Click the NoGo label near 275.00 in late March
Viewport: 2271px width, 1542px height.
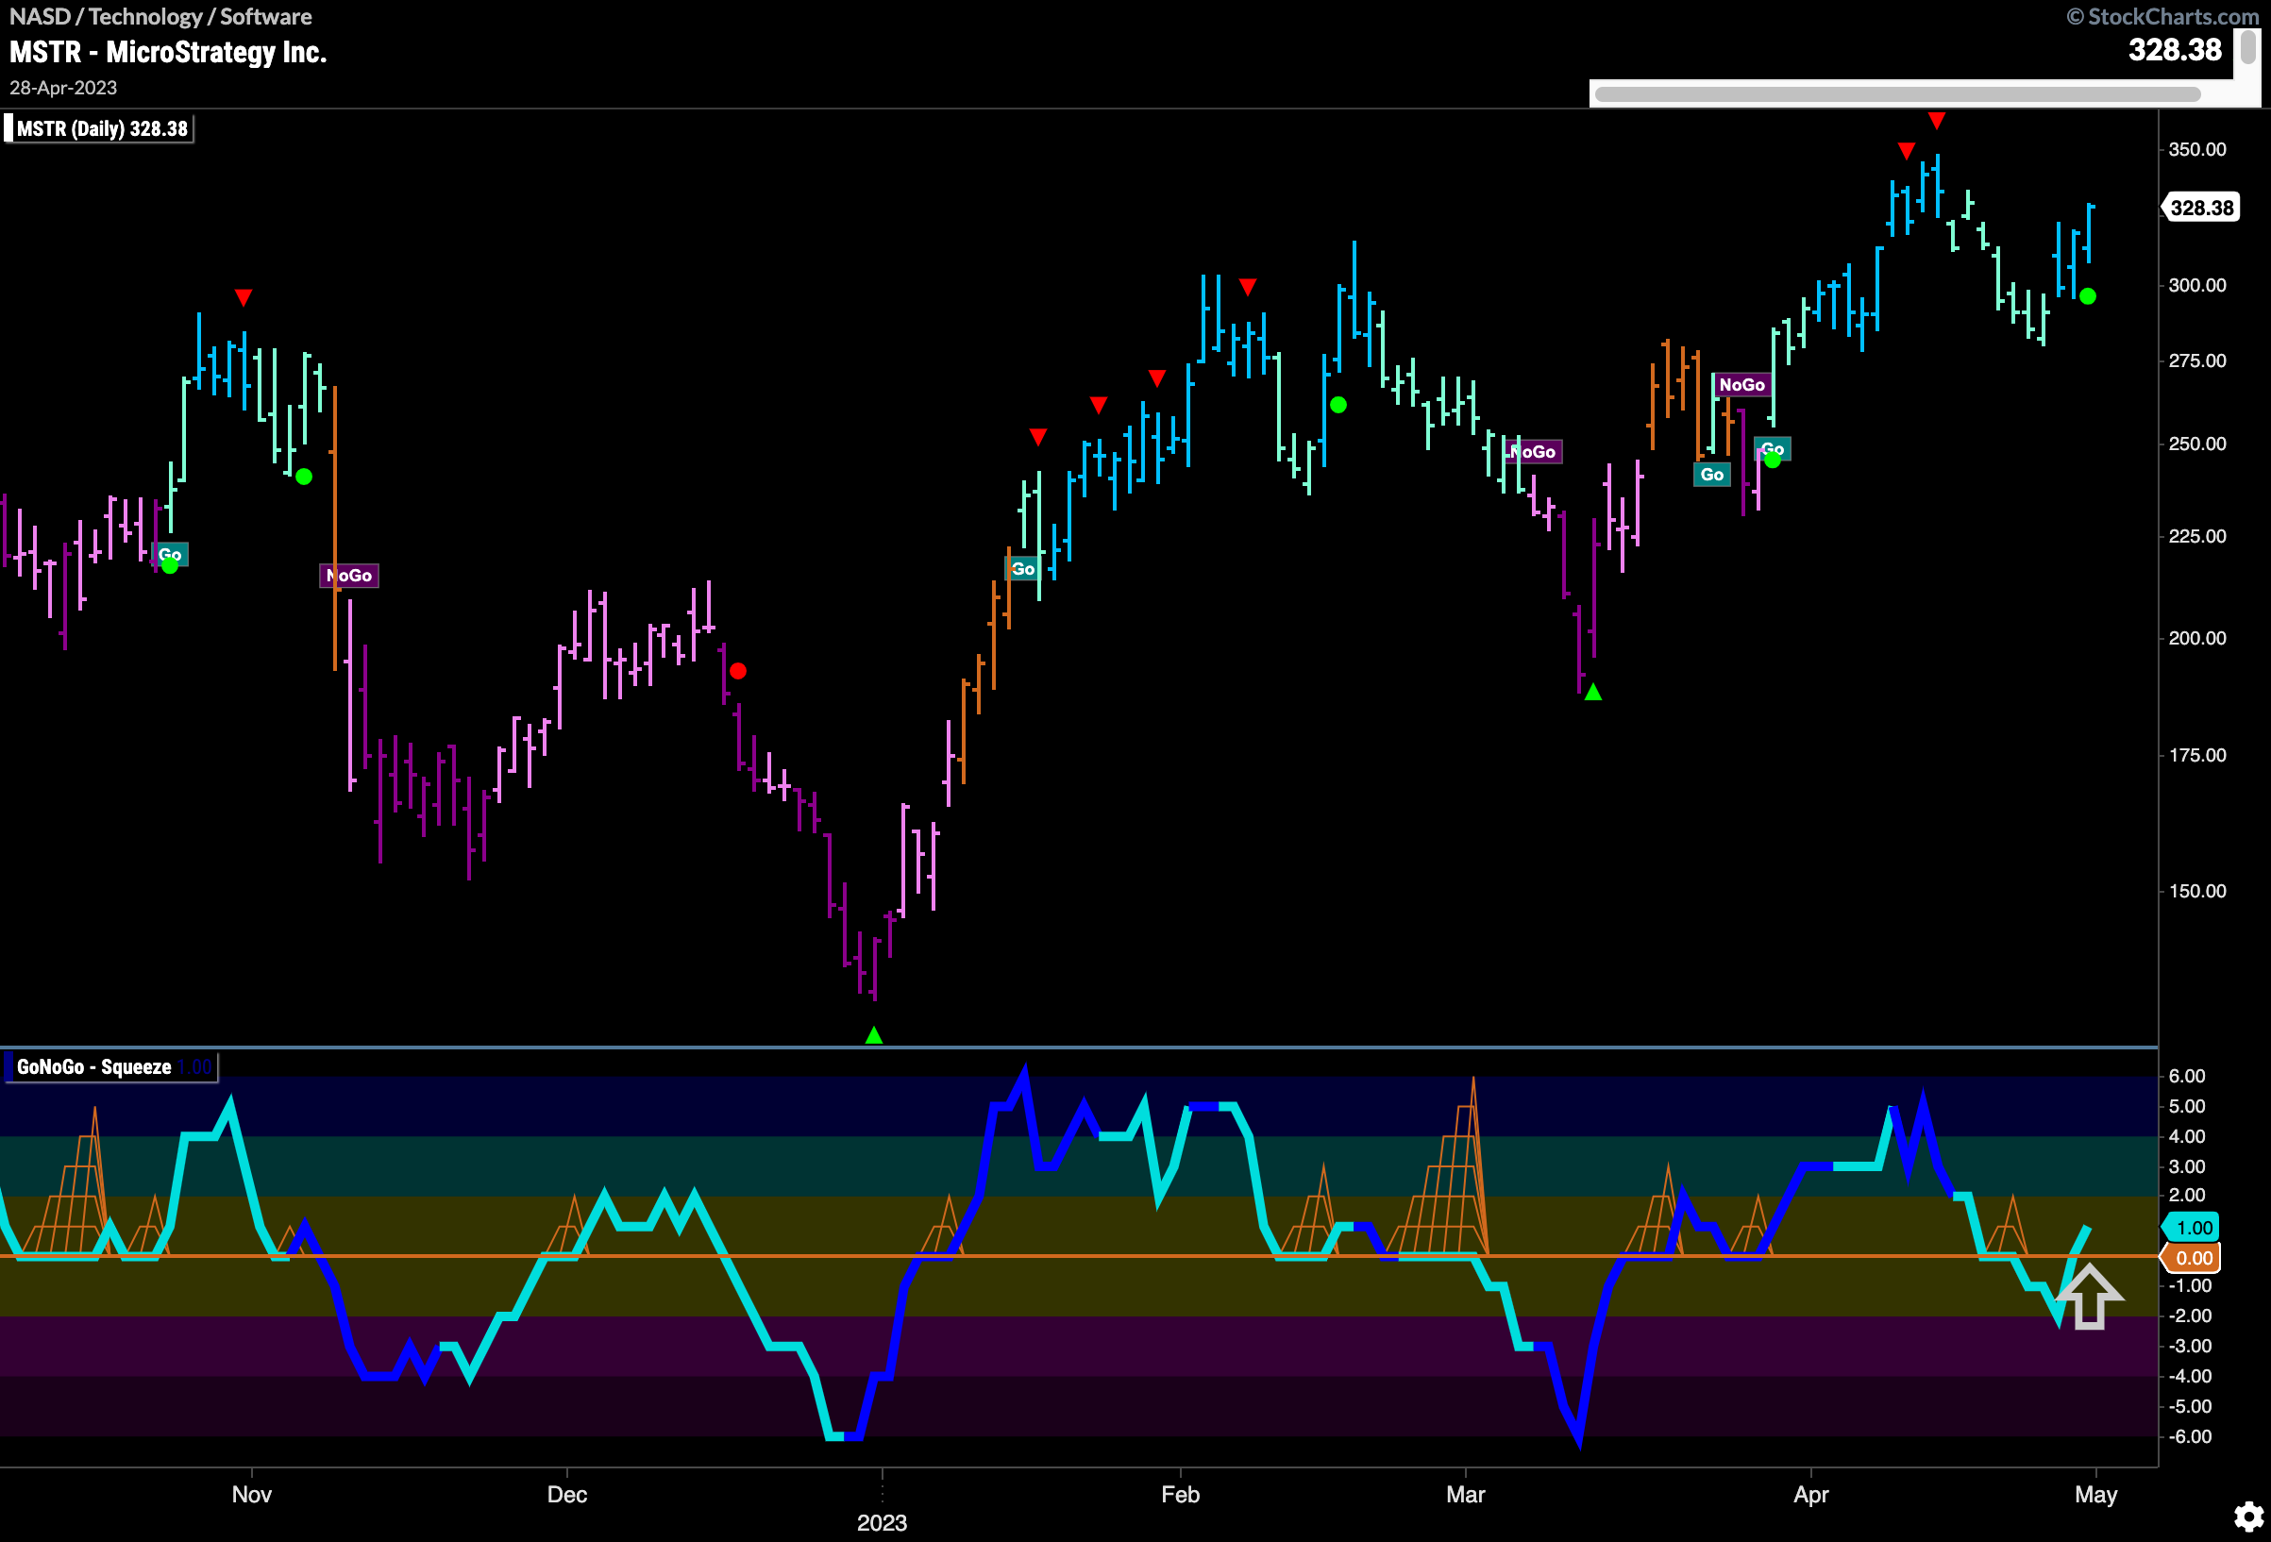1742,384
